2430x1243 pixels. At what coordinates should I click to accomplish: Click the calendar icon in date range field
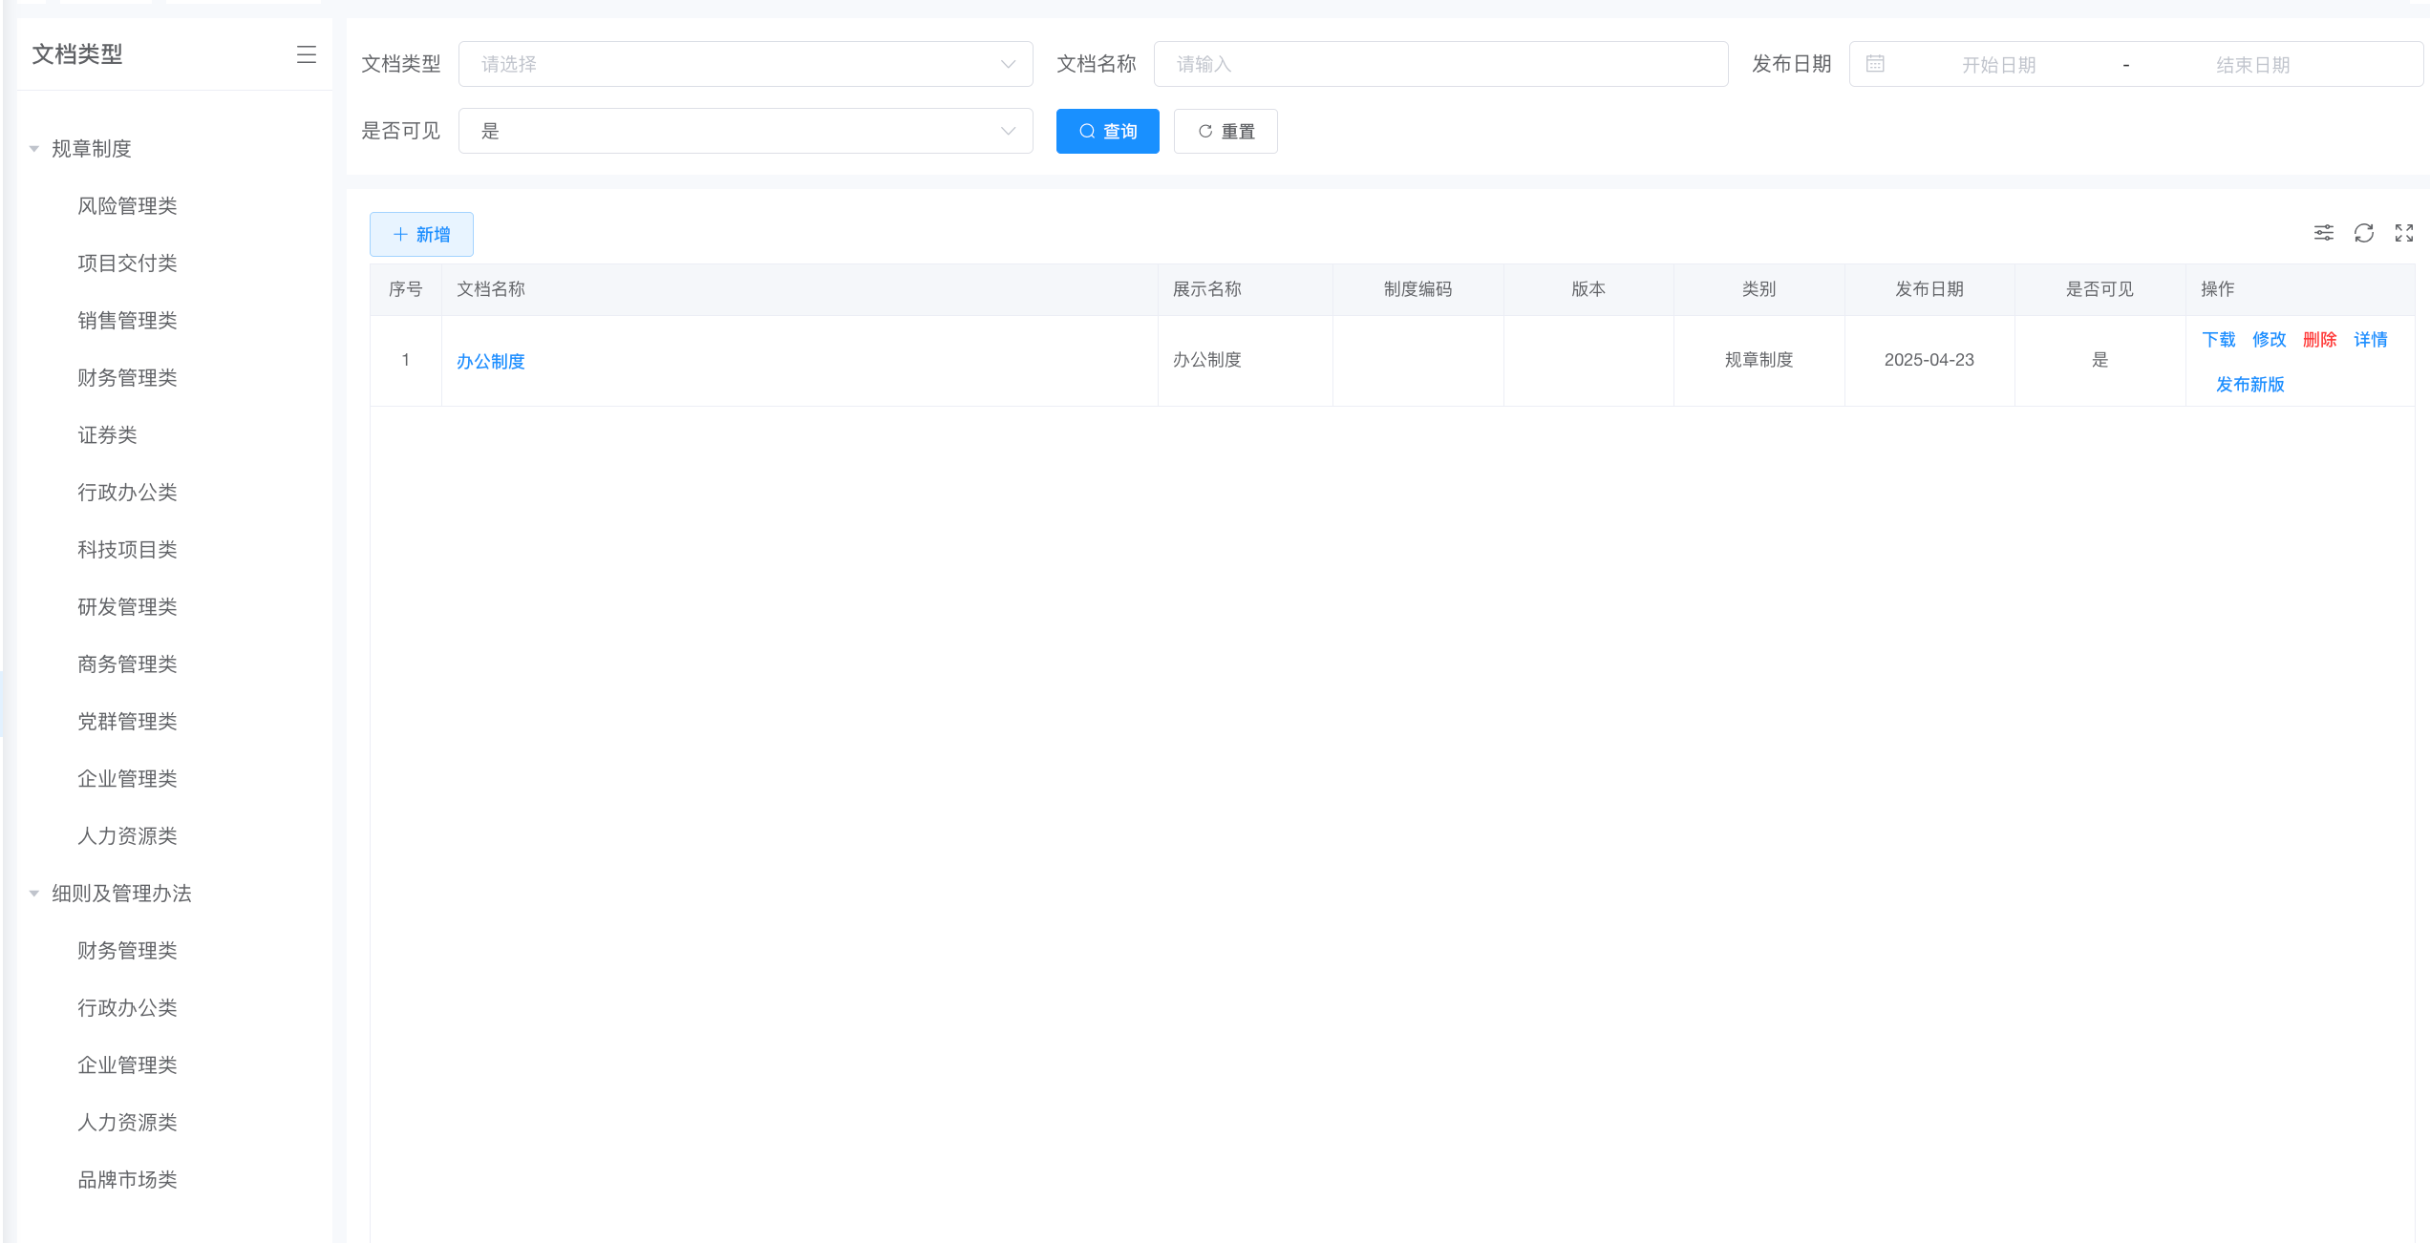point(1875,64)
